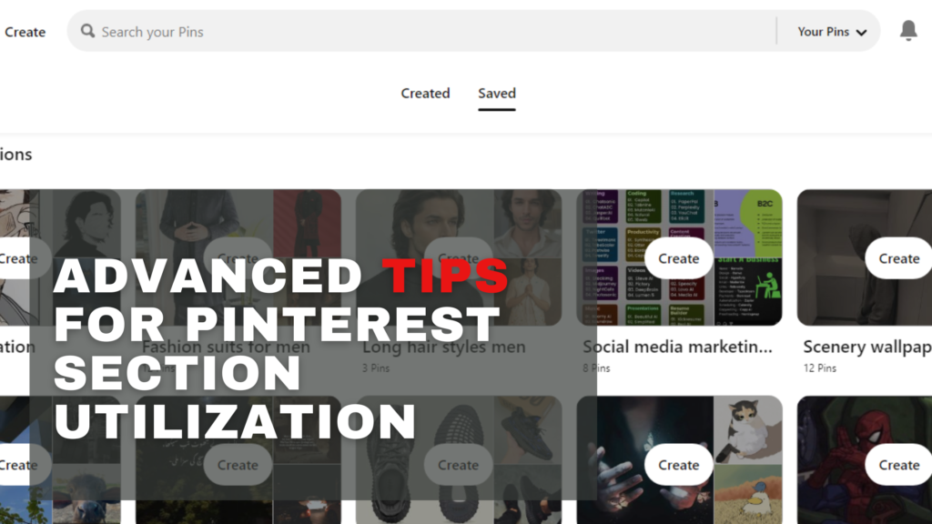Click Create on Social media marketing board
Viewport: 932px width, 524px height.
pyautogui.click(x=678, y=258)
